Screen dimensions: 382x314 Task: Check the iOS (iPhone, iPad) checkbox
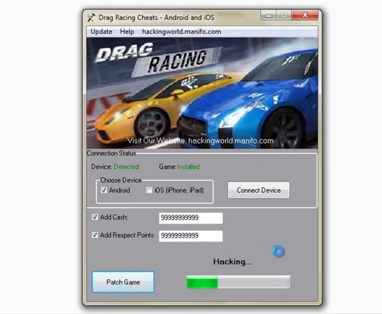(x=149, y=190)
